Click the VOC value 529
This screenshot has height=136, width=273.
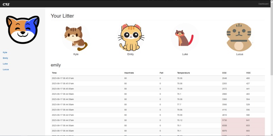click(248, 105)
